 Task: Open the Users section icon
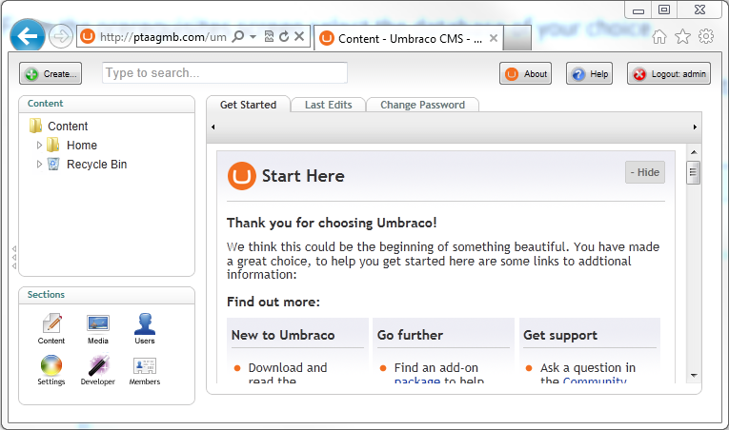(145, 329)
